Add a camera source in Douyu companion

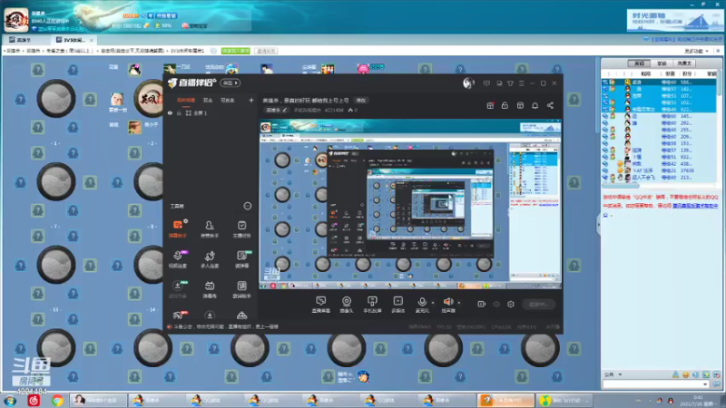pyautogui.click(x=347, y=305)
